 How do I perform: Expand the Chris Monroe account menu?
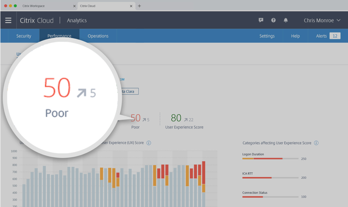pos(322,20)
